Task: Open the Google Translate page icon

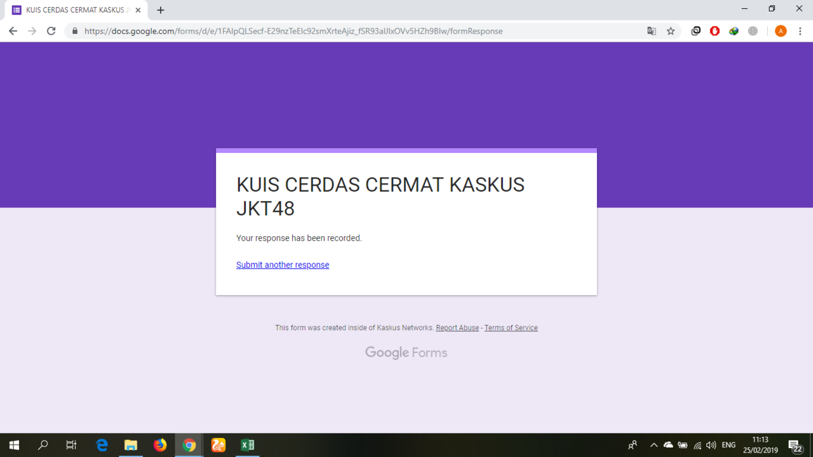Action: [652, 30]
